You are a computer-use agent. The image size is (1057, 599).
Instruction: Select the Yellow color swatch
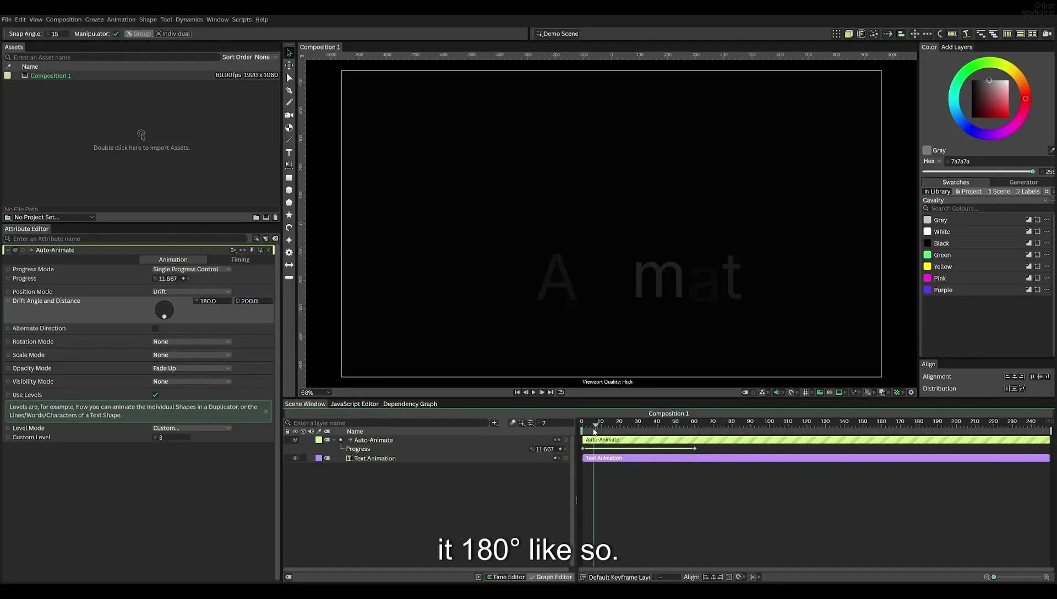click(927, 266)
